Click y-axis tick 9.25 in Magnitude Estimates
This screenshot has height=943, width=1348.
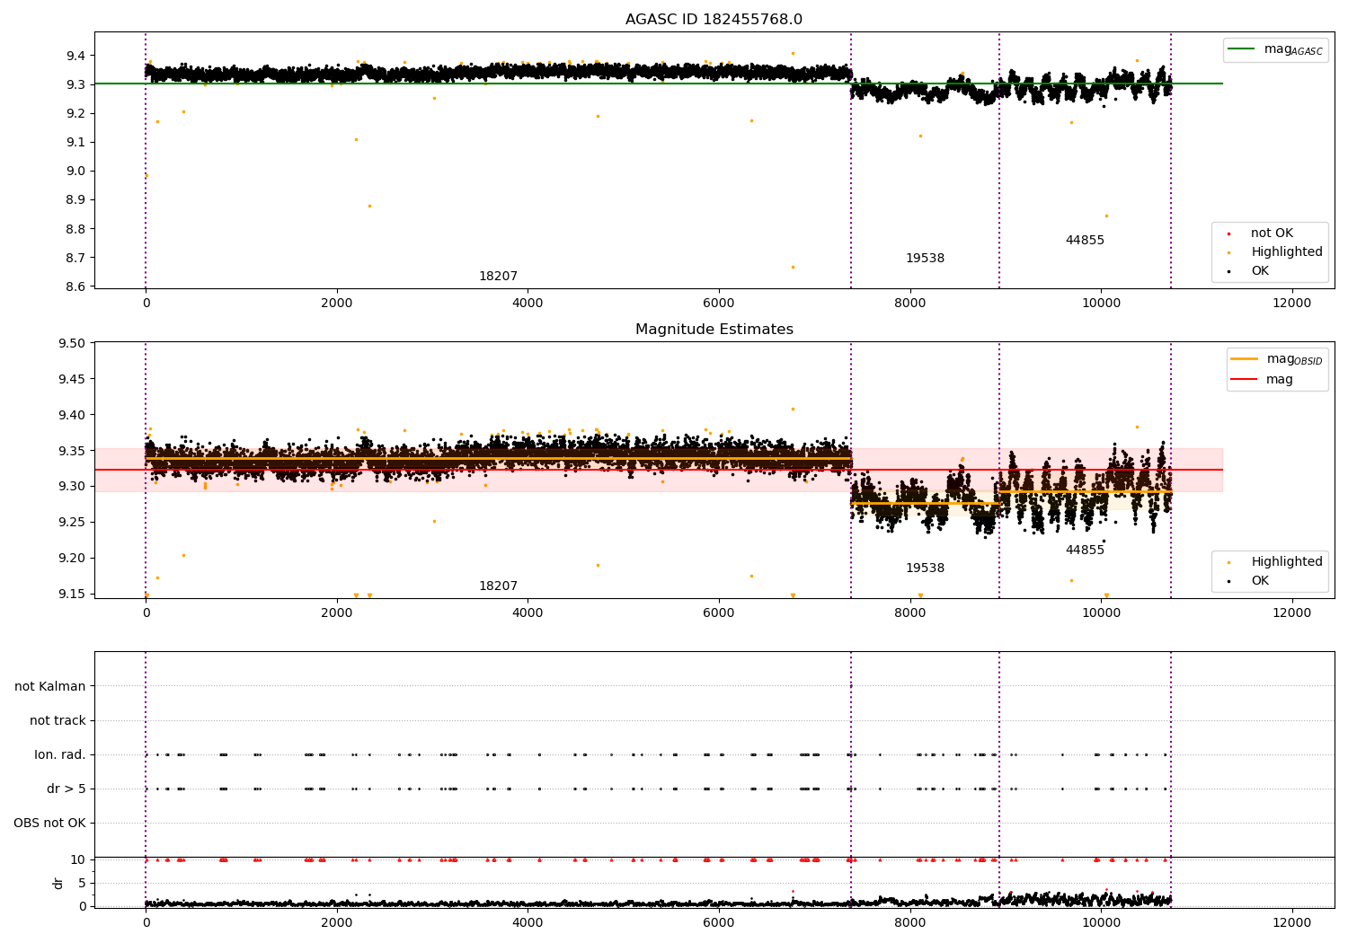point(72,523)
